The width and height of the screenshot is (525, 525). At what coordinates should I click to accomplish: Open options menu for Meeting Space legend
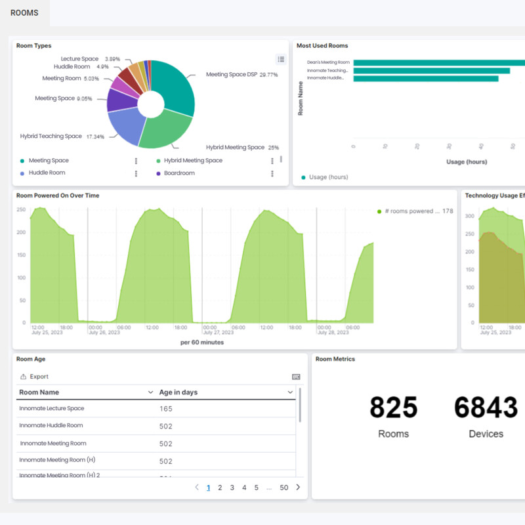(x=136, y=161)
